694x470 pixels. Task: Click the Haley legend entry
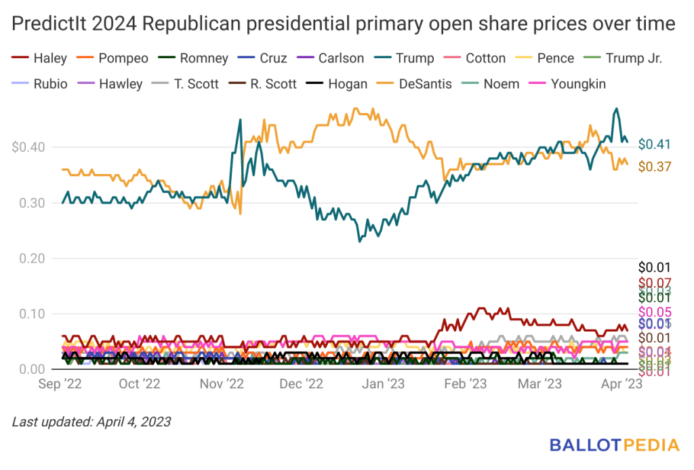click(x=39, y=58)
